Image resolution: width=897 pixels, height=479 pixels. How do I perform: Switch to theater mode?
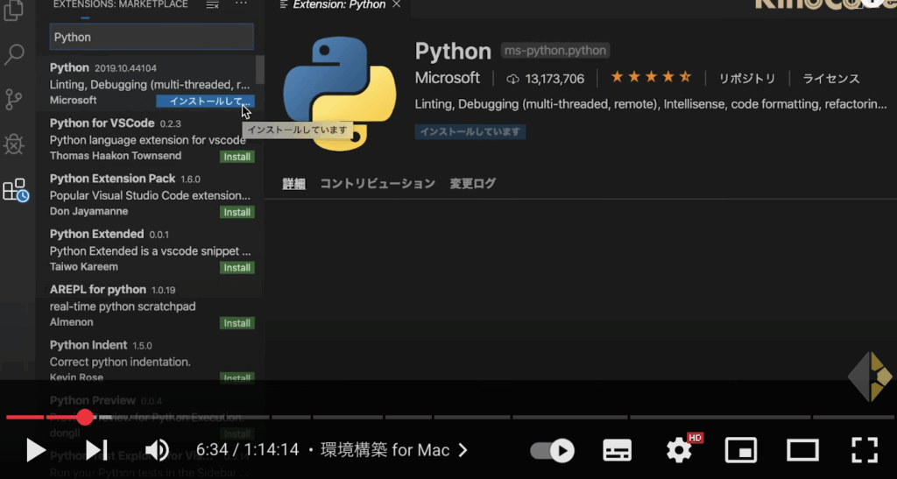[x=802, y=450]
